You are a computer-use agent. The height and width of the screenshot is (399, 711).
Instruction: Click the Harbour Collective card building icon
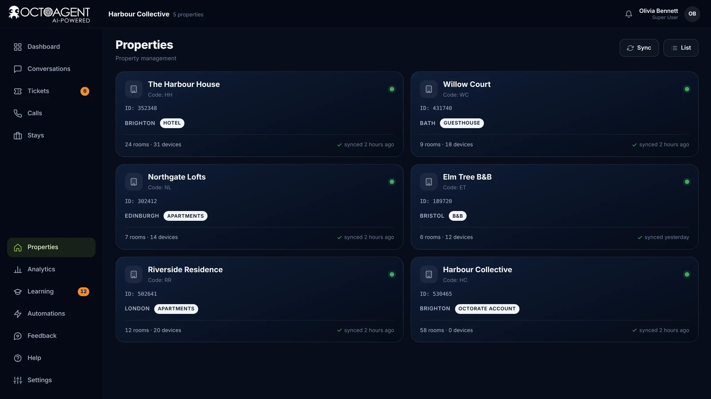(429, 274)
